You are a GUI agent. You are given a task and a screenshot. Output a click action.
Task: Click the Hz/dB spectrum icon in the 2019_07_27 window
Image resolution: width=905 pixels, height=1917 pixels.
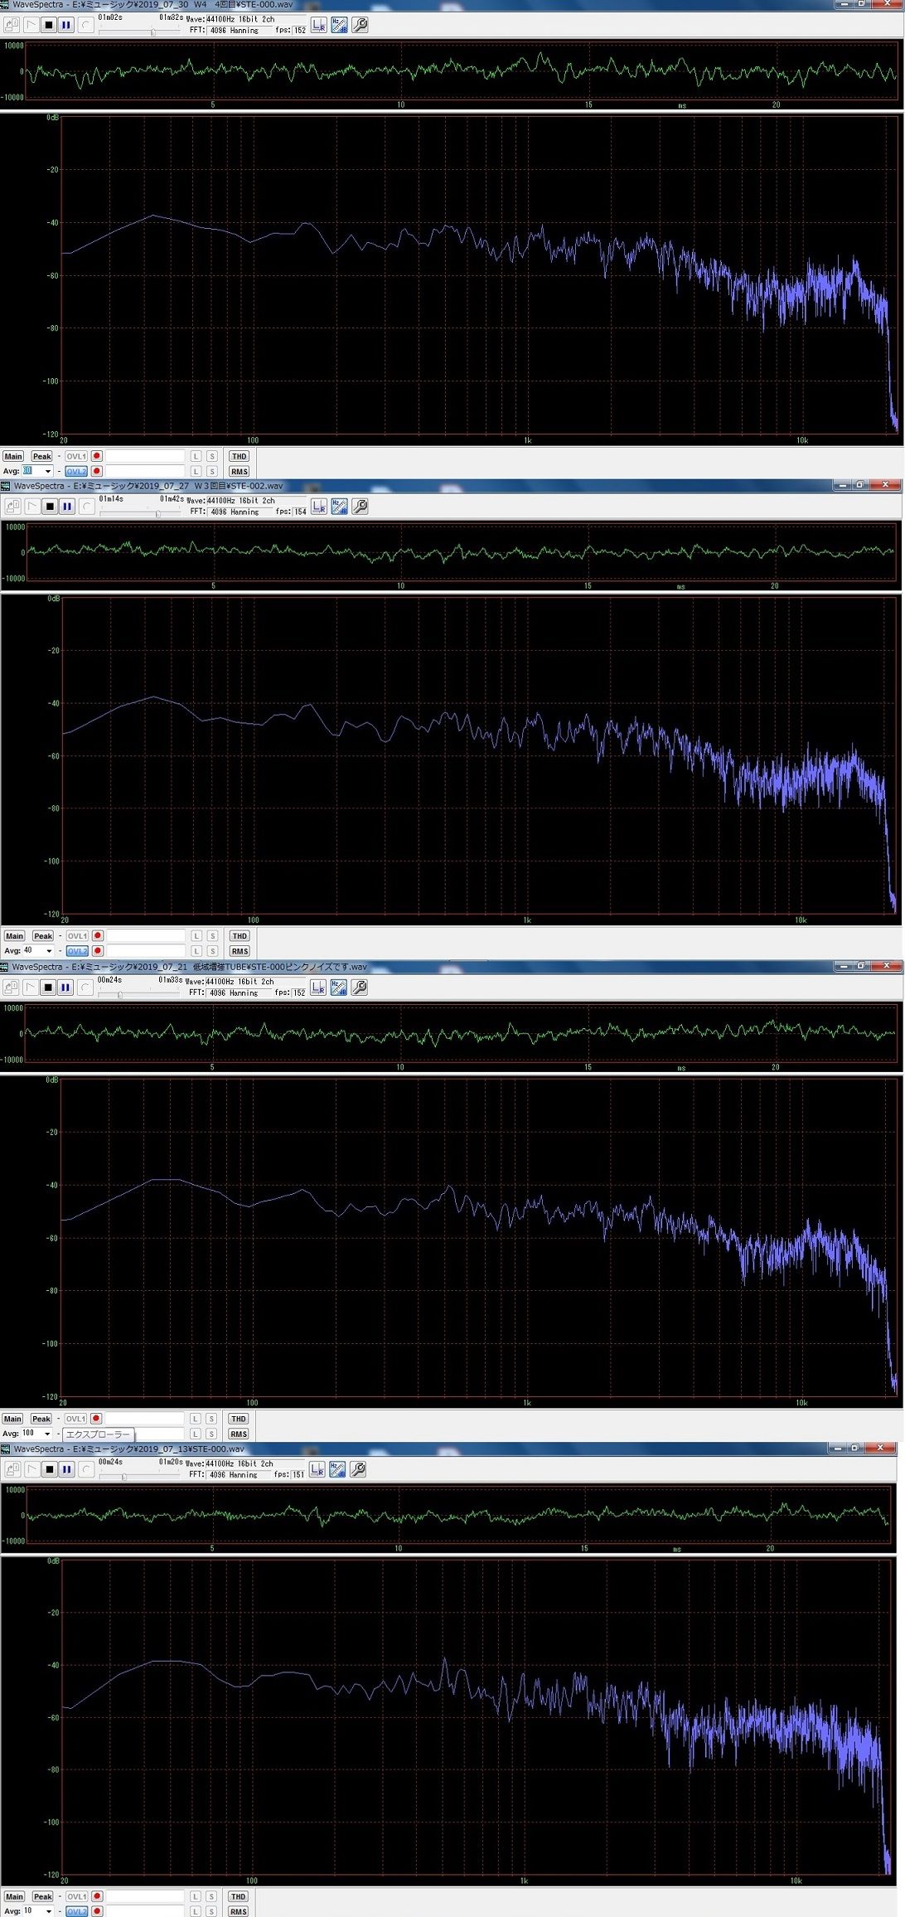[339, 506]
